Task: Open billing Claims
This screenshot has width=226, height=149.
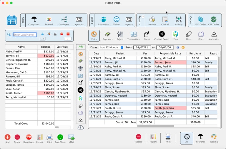Action: click(116, 21)
